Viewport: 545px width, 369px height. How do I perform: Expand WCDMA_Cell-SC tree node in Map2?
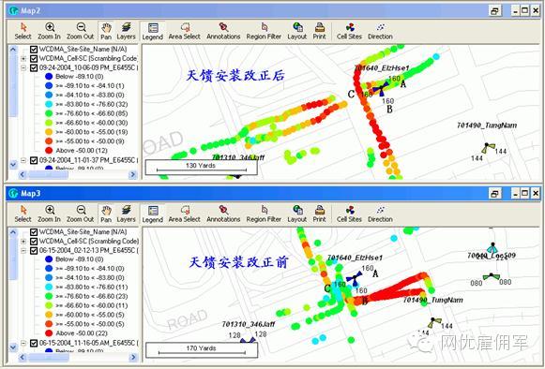pos(23,59)
